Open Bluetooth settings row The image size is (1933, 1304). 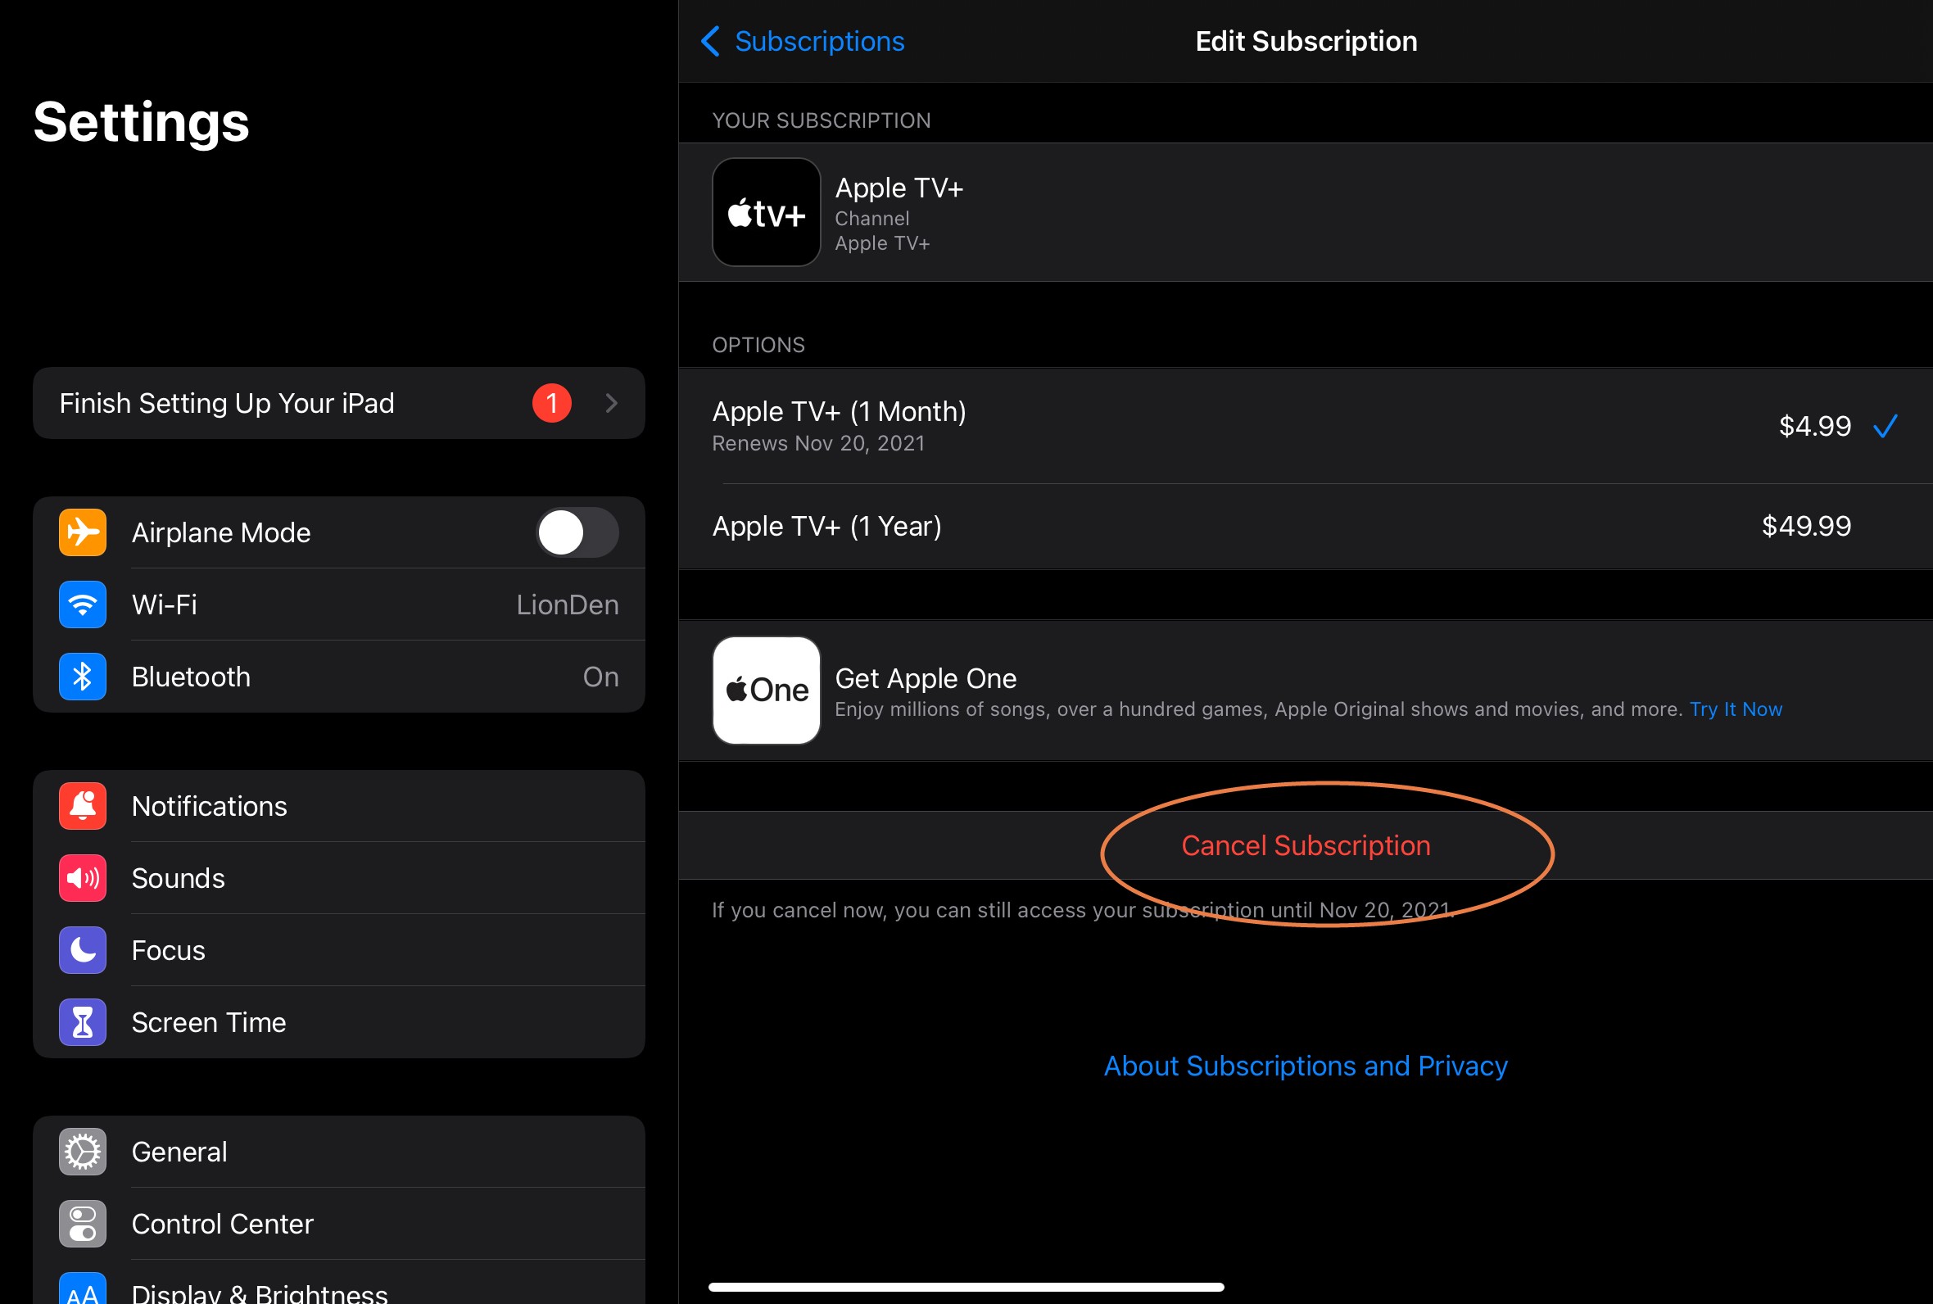[x=339, y=677]
